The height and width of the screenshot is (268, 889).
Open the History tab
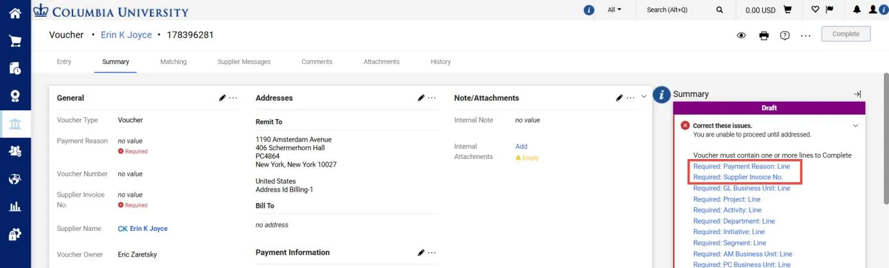point(440,62)
